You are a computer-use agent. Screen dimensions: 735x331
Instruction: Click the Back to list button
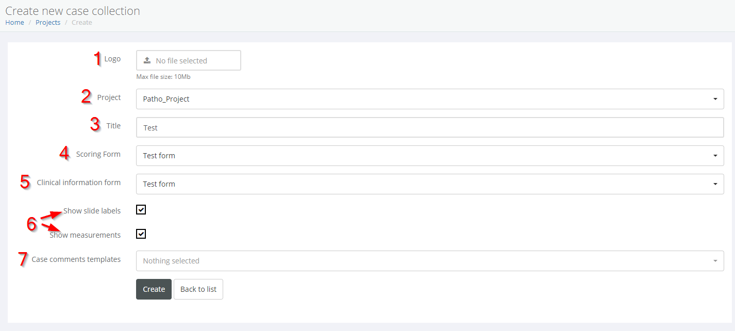click(x=198, y=289)
